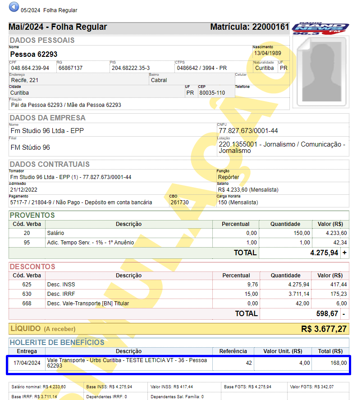Click the Holerite de Benefícios section header
This screenshot has width=357, height=400.
point(57,342)
